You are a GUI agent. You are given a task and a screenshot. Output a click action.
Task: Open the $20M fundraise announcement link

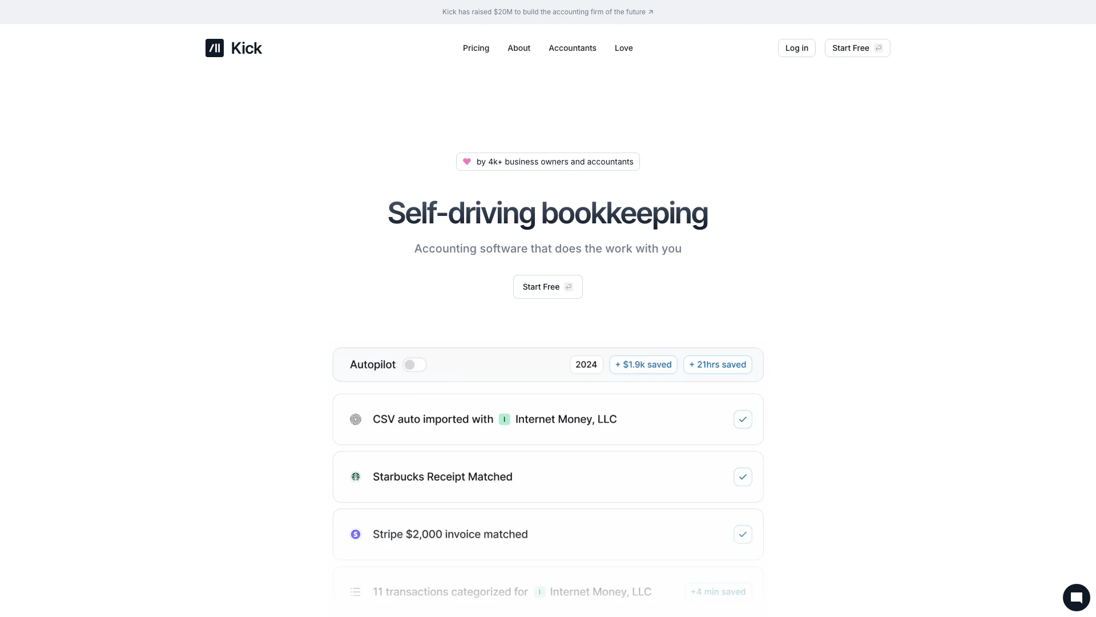547,11
